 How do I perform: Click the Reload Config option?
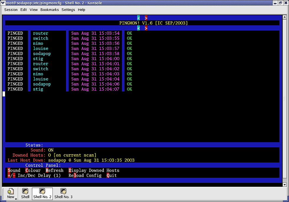point(85,175)
